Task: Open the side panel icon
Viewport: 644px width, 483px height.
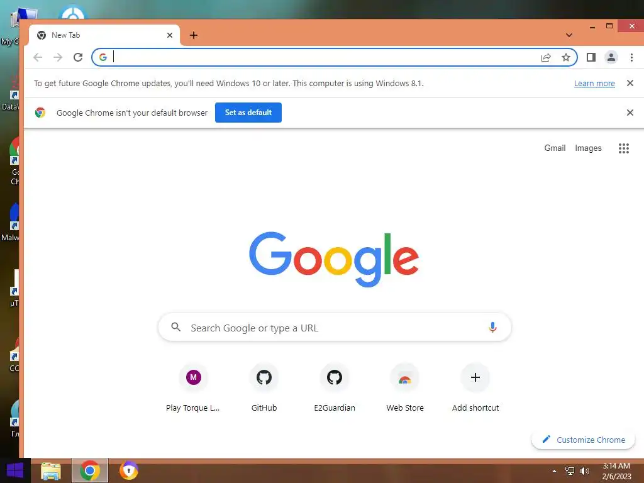Action: coord(591,57)
